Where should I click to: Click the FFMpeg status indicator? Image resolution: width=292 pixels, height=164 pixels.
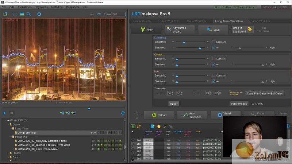coord(238,7)
